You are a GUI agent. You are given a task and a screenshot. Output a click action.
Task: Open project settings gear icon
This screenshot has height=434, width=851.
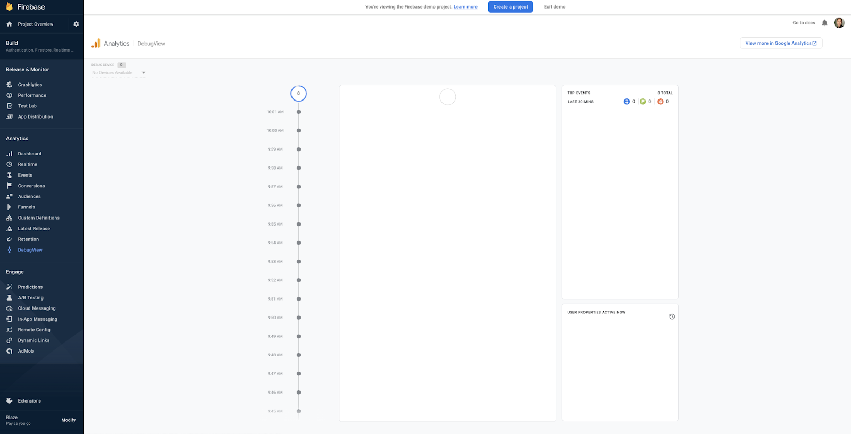point(76,24)
